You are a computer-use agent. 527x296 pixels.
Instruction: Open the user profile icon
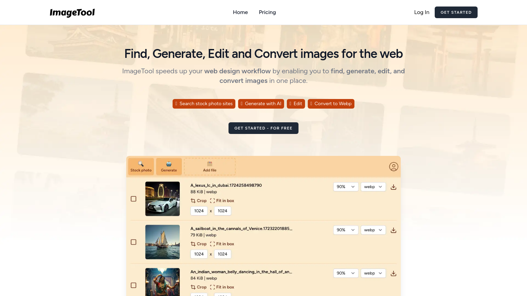(394, 166)
